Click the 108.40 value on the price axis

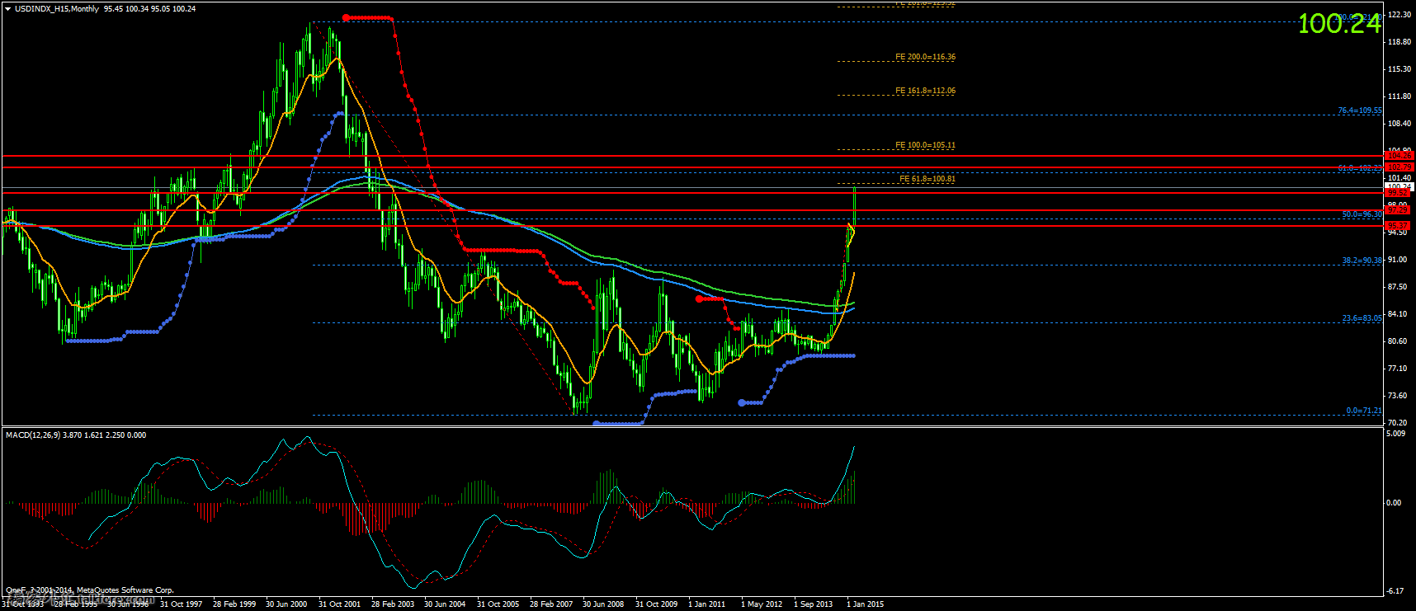click(1399, 124)
